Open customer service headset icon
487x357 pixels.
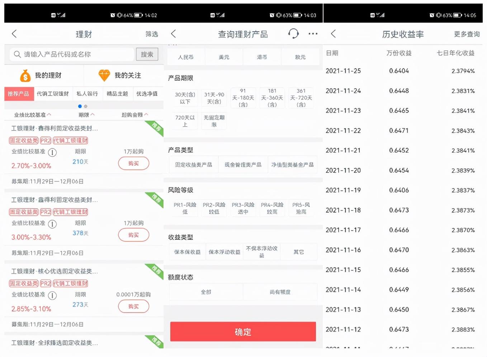coord(293,34)
